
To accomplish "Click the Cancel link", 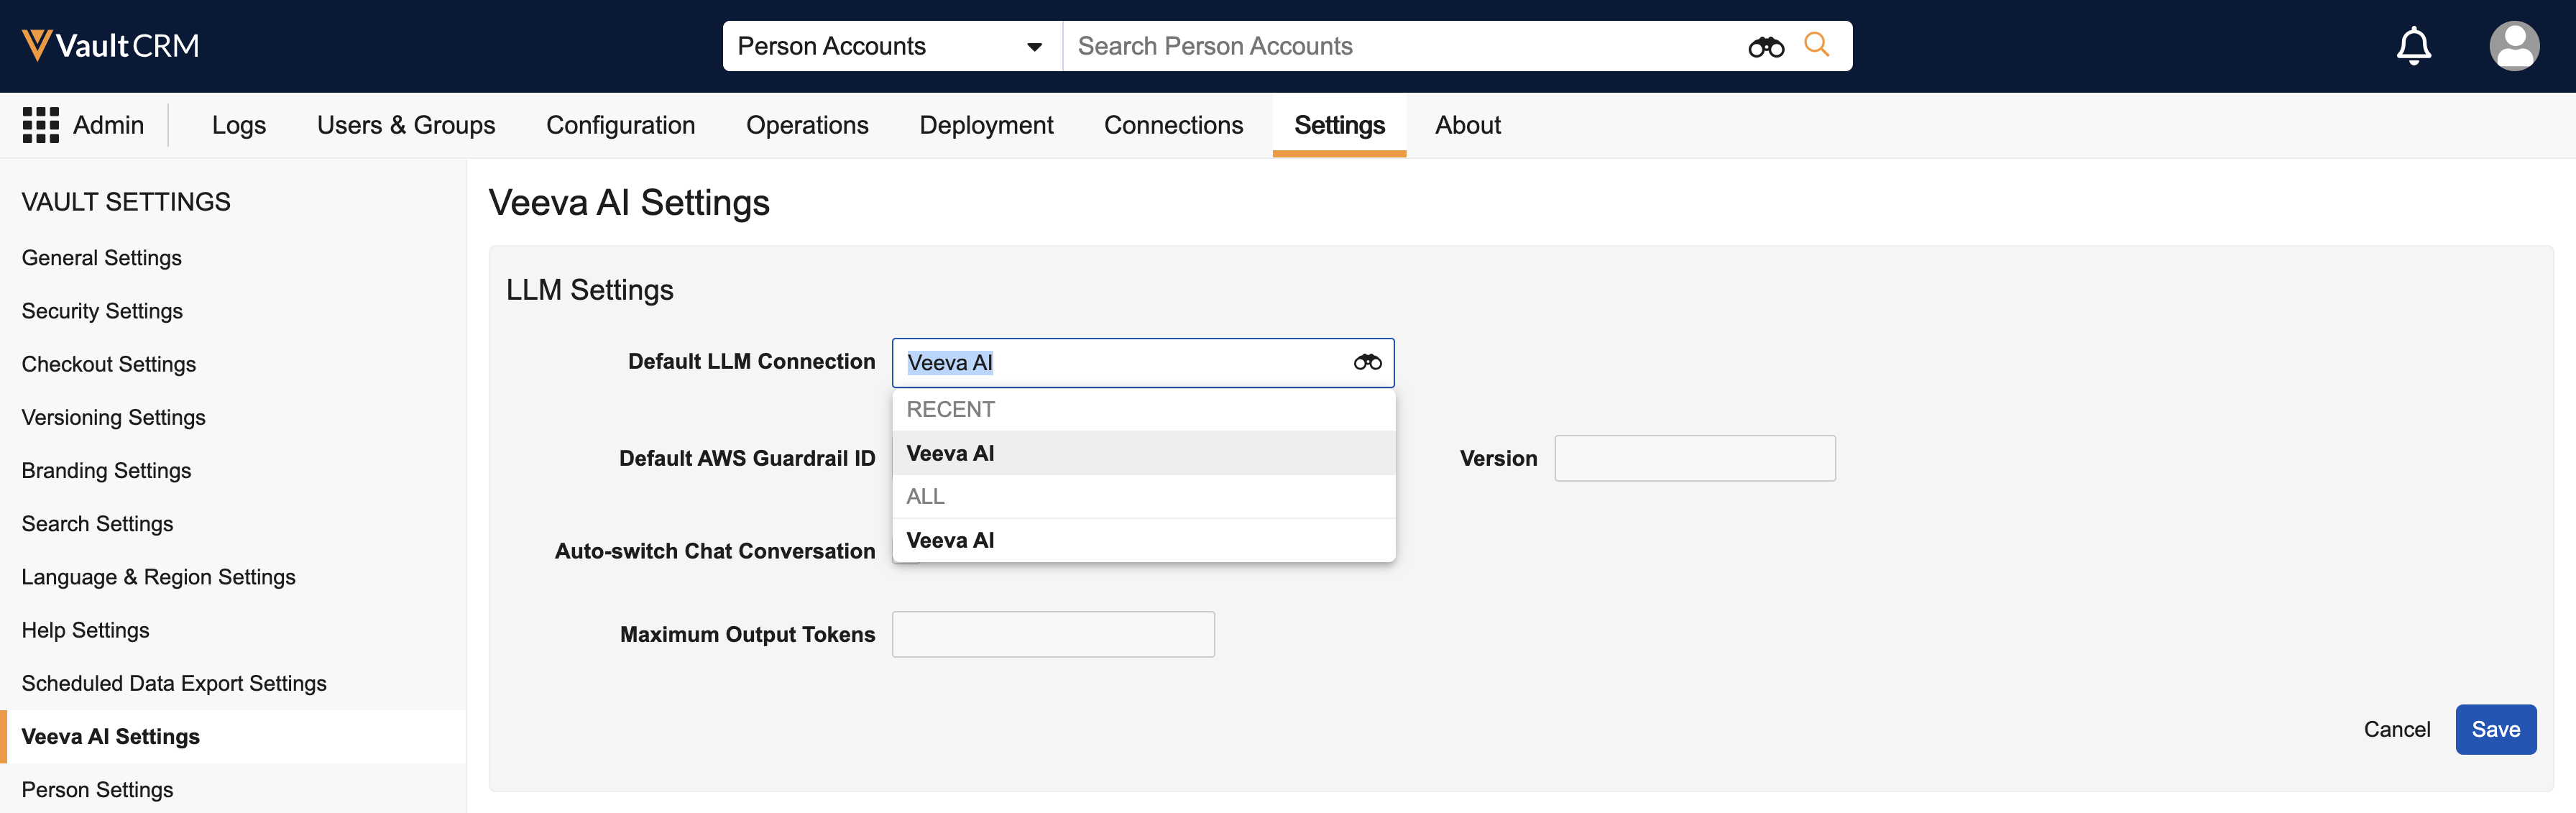I will 2396,729.
